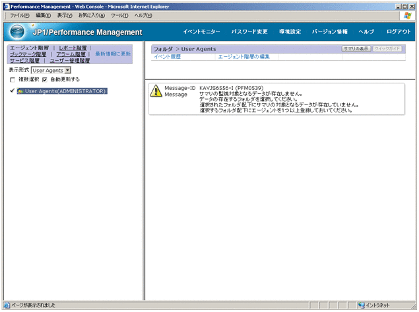Open the ヘルプ menu in IE menubar
This screenshot has width=419, height=312.
tap(143, 15)
